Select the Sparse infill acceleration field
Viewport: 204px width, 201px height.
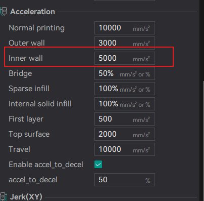[125, 89]
